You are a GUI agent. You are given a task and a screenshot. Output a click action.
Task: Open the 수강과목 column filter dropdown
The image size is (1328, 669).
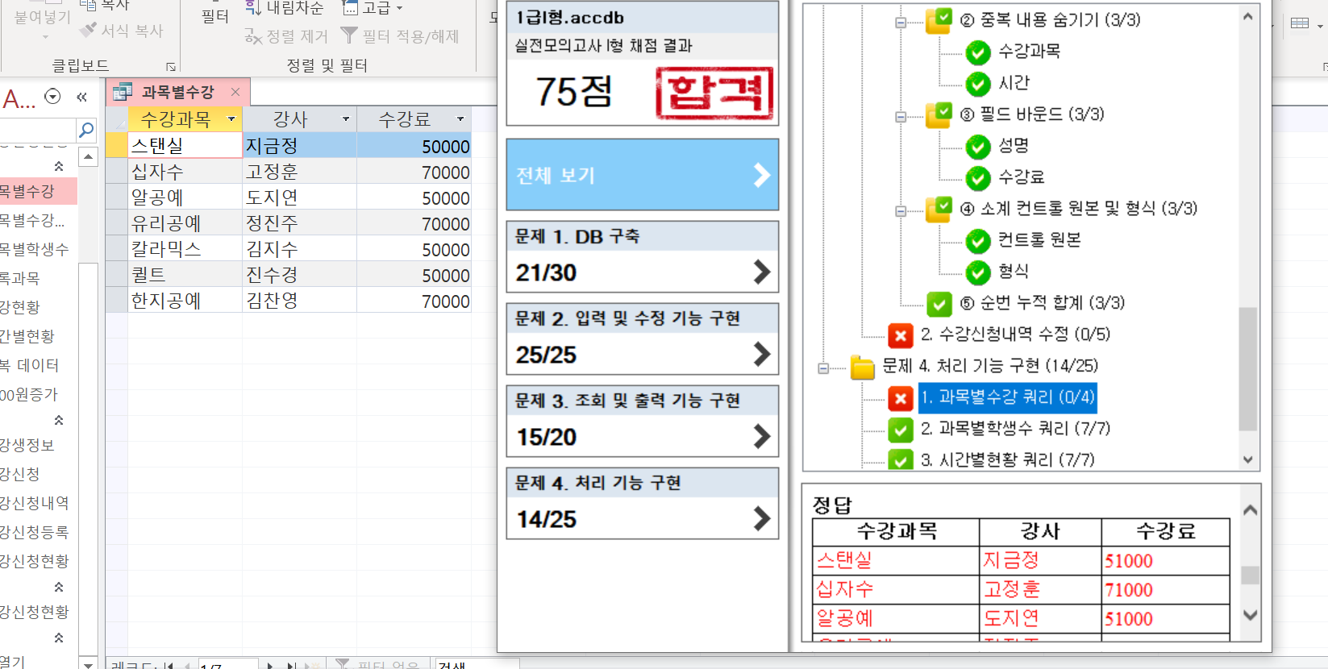(231, 119)
